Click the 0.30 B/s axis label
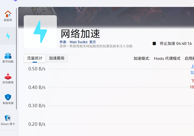 click(x=37, y=106)
